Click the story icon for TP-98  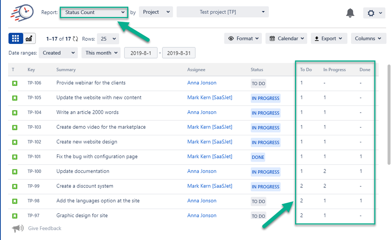click(x=15, y=201)
